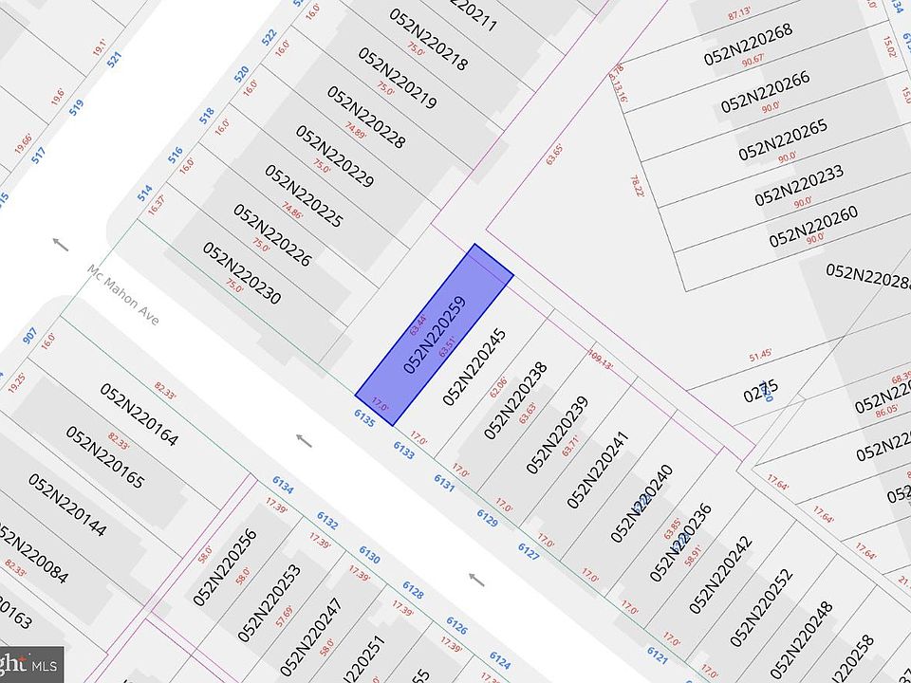Click parcel label 052N220144
Image resolution: width=911 pixels, height=683 pixels.
(67, 505)
